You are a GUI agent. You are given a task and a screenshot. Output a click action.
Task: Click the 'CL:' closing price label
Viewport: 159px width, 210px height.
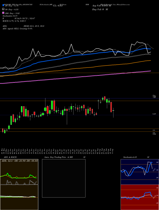58,6
